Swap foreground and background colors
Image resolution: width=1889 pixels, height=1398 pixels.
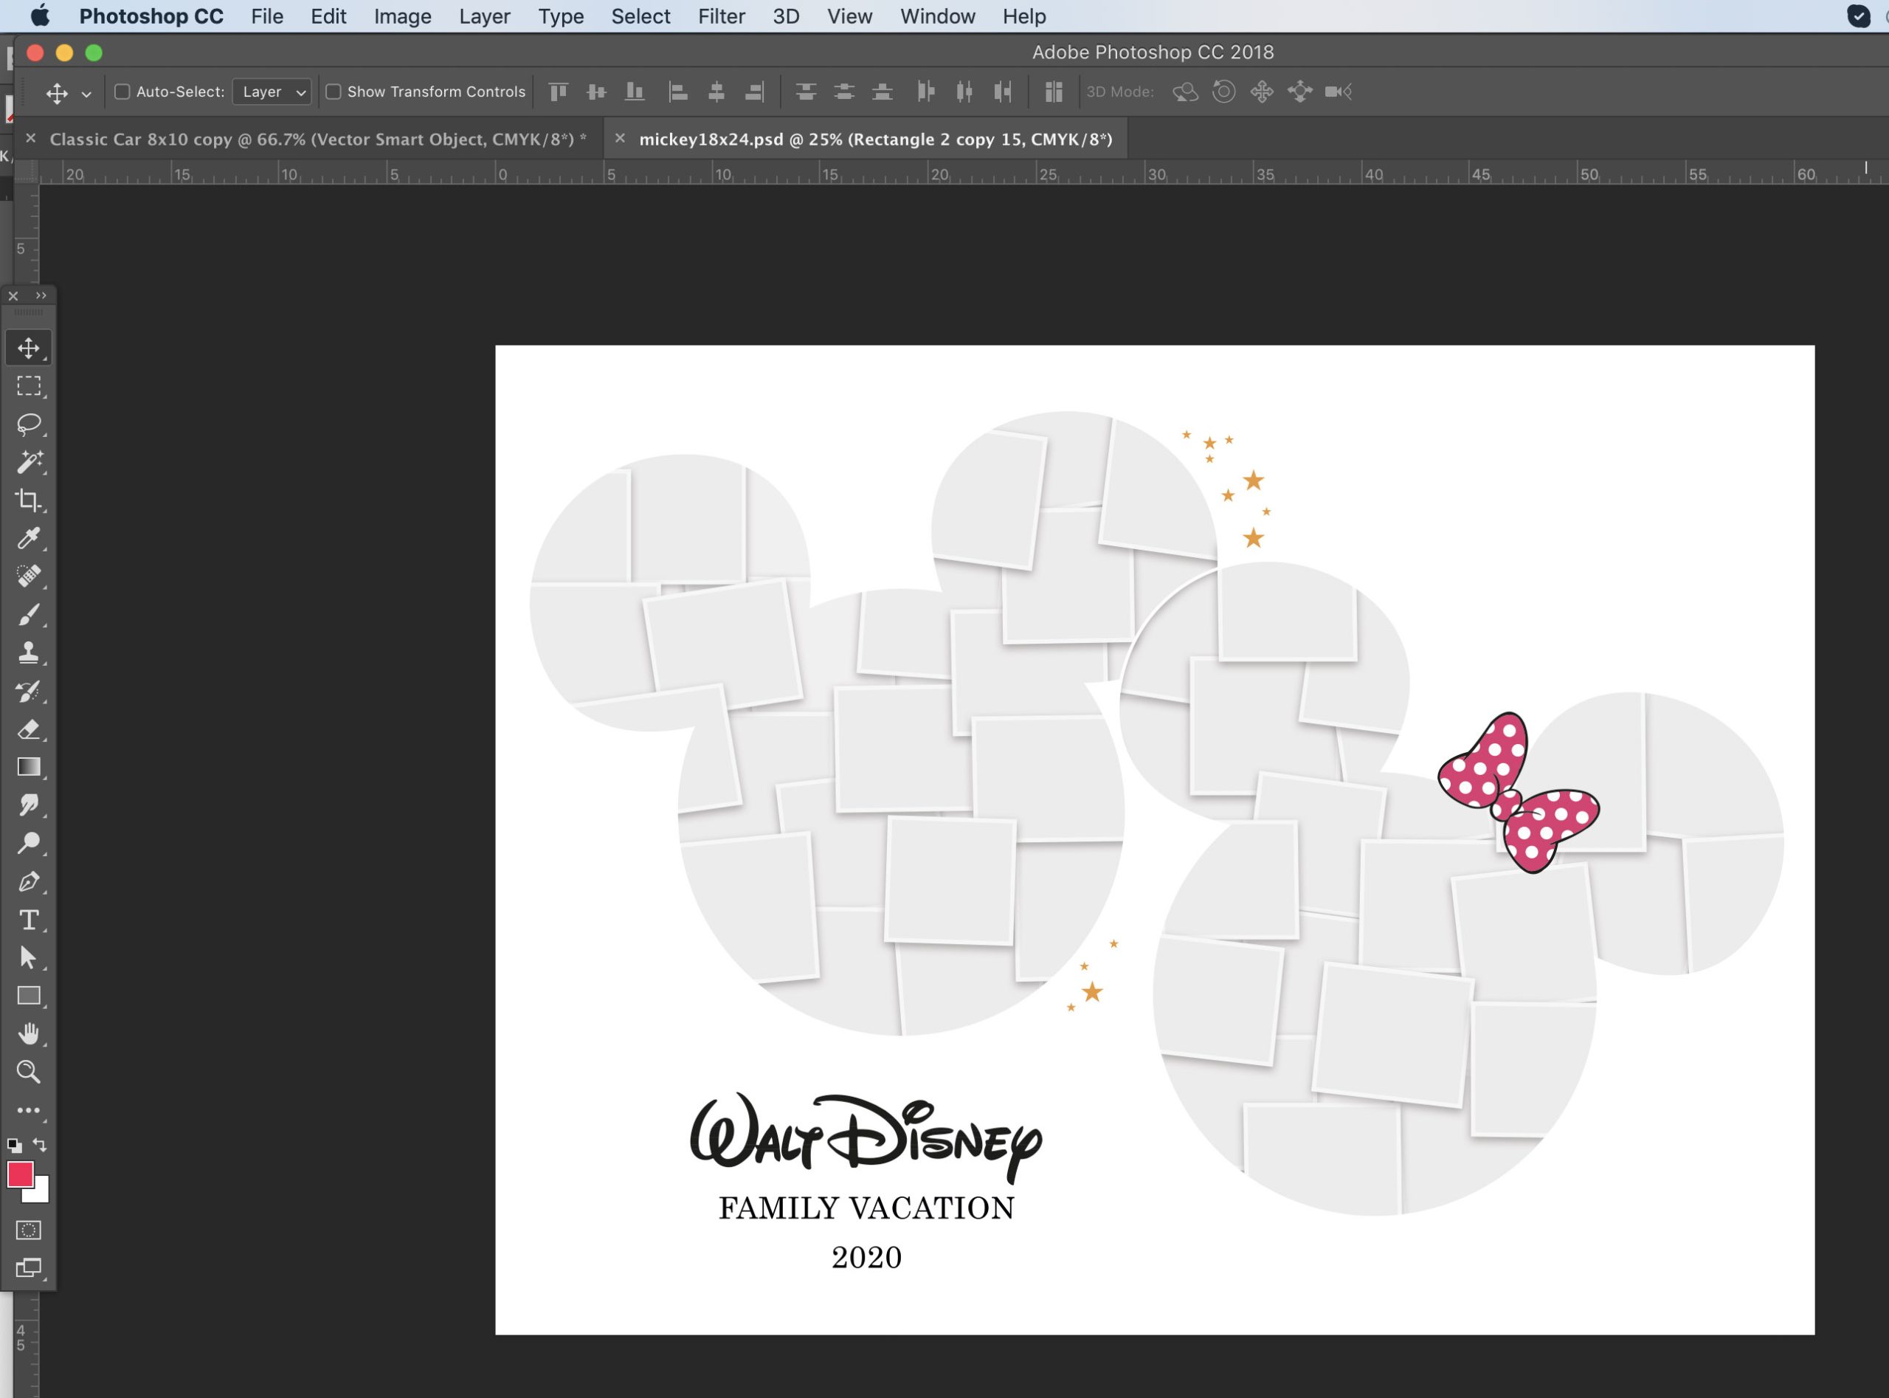point(40,1145)
